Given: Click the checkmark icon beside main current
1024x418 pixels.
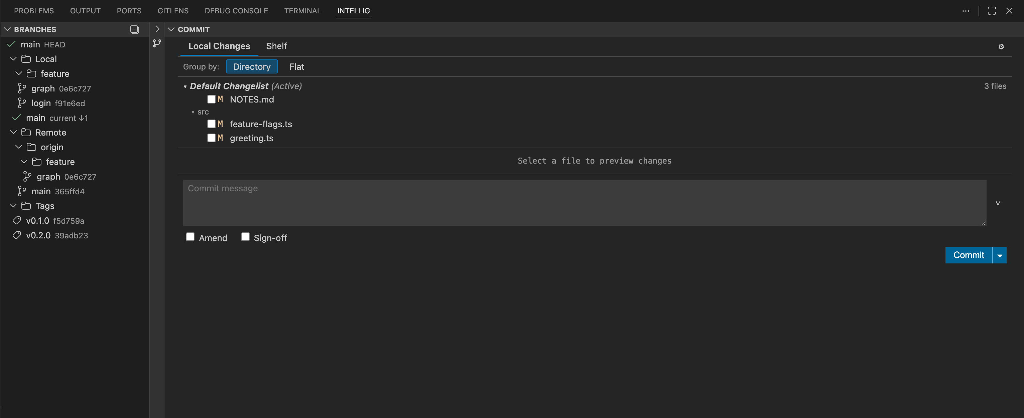Looking at the screenshot, I should (16, 118).
